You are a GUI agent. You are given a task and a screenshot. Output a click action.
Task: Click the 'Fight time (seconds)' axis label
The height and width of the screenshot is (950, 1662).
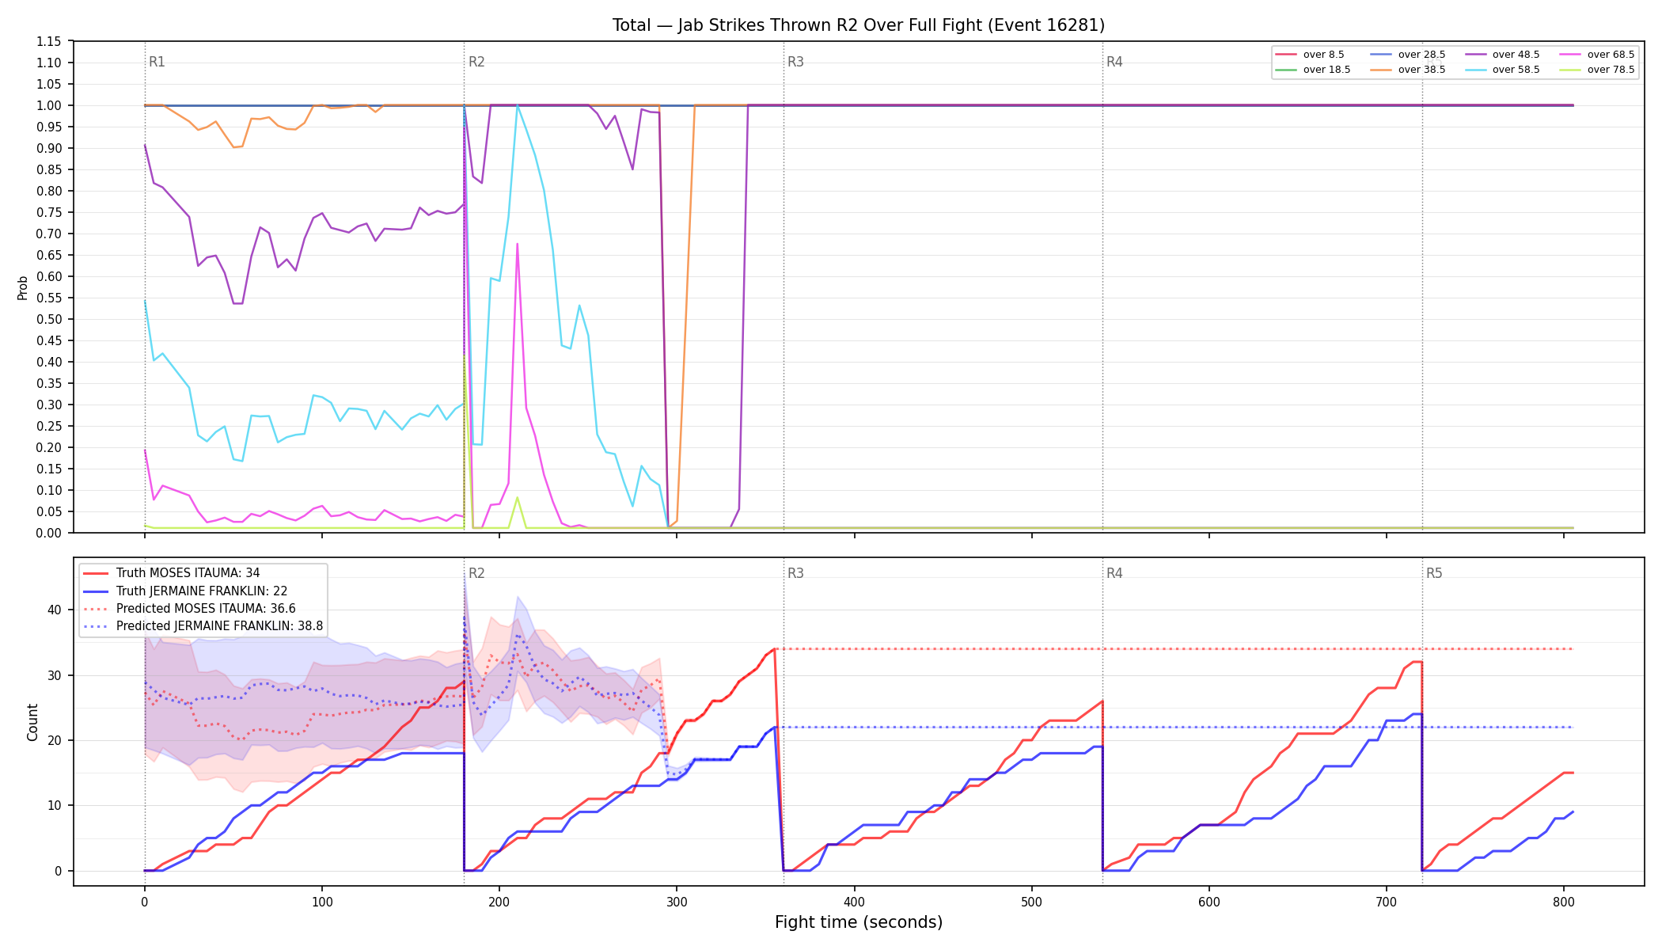coord(859,922)
